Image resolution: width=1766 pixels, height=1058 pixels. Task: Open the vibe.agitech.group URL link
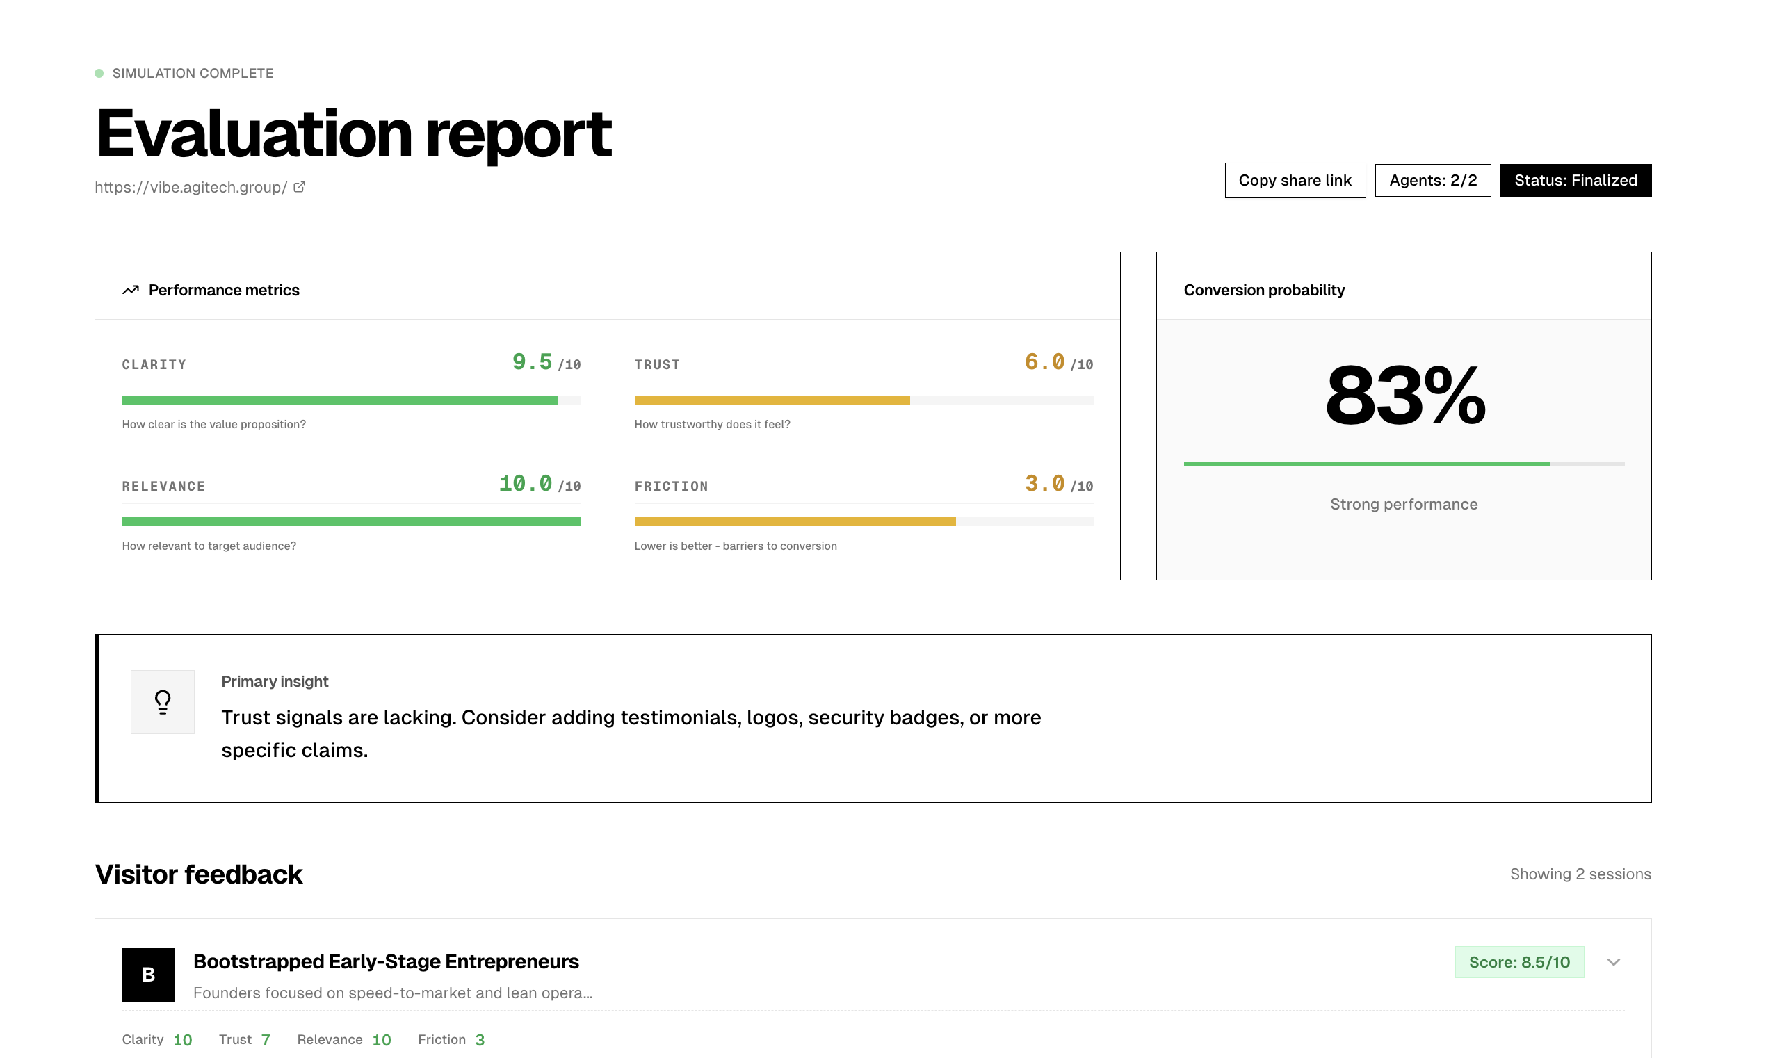coord(191,187)
